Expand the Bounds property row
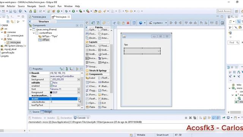This screenshot has height=137, width=243. [30, 73]
